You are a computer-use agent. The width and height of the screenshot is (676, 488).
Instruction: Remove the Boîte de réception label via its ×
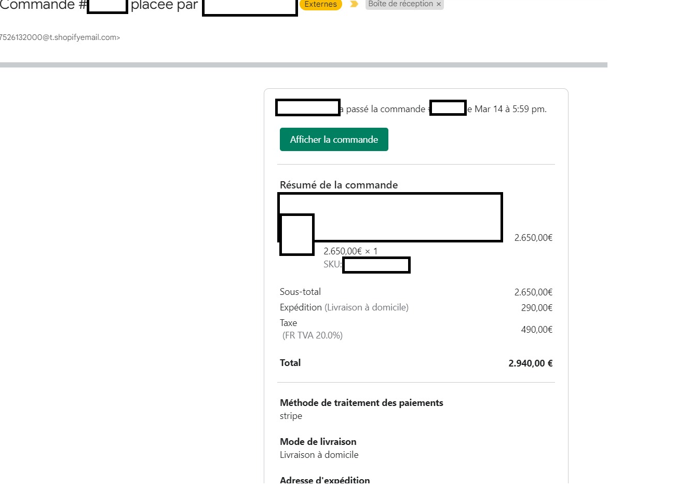[439, 4]
